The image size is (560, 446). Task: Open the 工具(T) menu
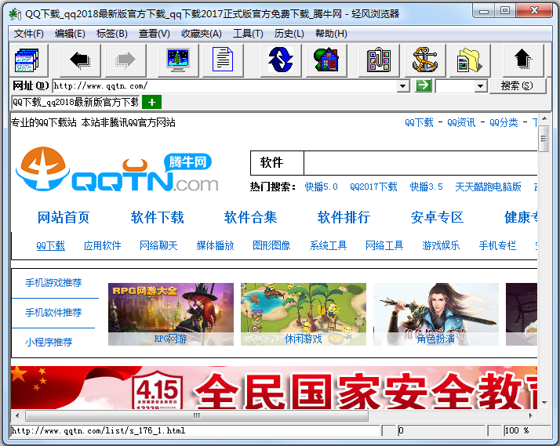click(248, 34)
